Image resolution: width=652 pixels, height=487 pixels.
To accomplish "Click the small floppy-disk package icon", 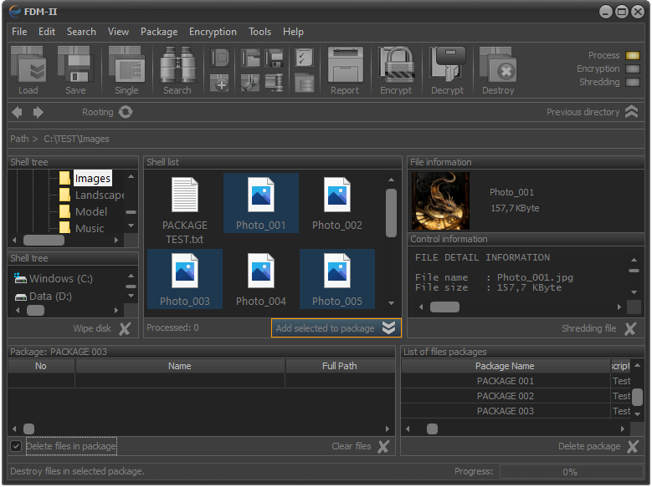I will point(274,58).
